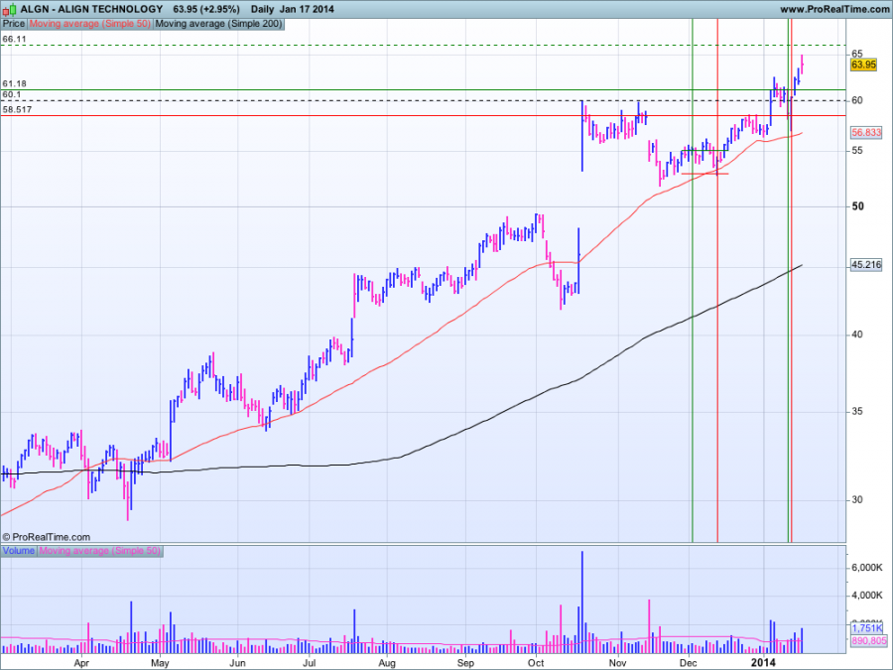Click the ALGN - ALIGN TECHNOLOGY title
893x670 pixels.
click(x=91, y=9)
